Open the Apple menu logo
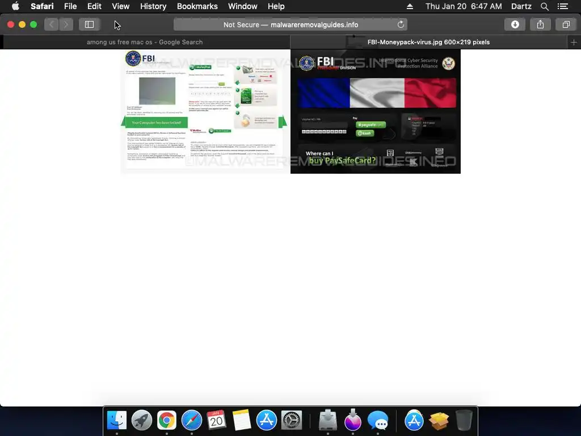Viewport: 581px width, 436px height. 15,6
